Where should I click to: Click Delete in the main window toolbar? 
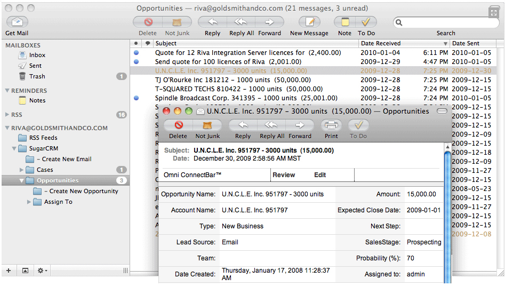pyautogui.click(x=148, y=22)
